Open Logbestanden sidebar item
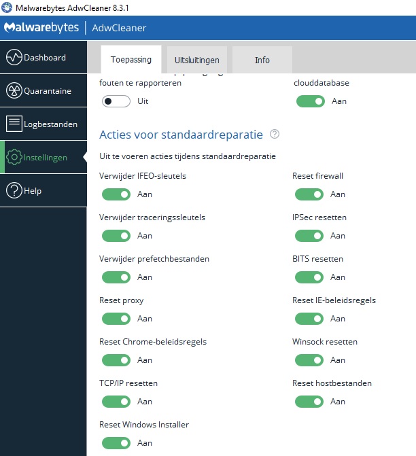Screen dimensions: 416x456 tap(44, 124)
